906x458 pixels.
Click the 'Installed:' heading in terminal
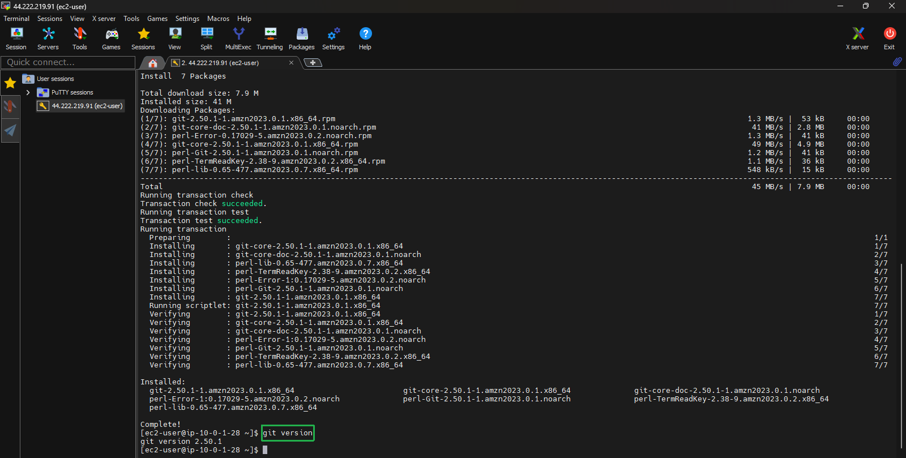coord(163,382)
